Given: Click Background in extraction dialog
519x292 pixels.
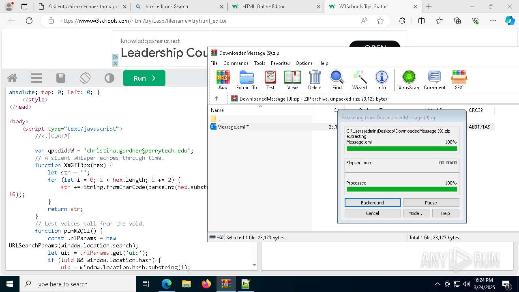Looking at the screenshot, I should [373, 203].
